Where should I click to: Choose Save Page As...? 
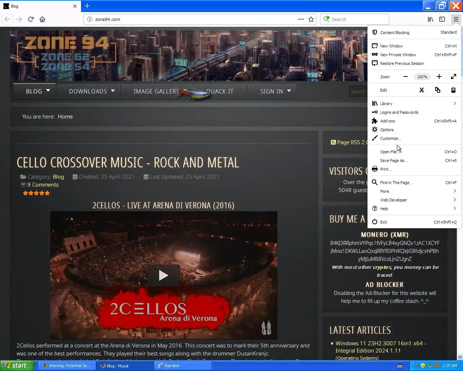(414, 161)
